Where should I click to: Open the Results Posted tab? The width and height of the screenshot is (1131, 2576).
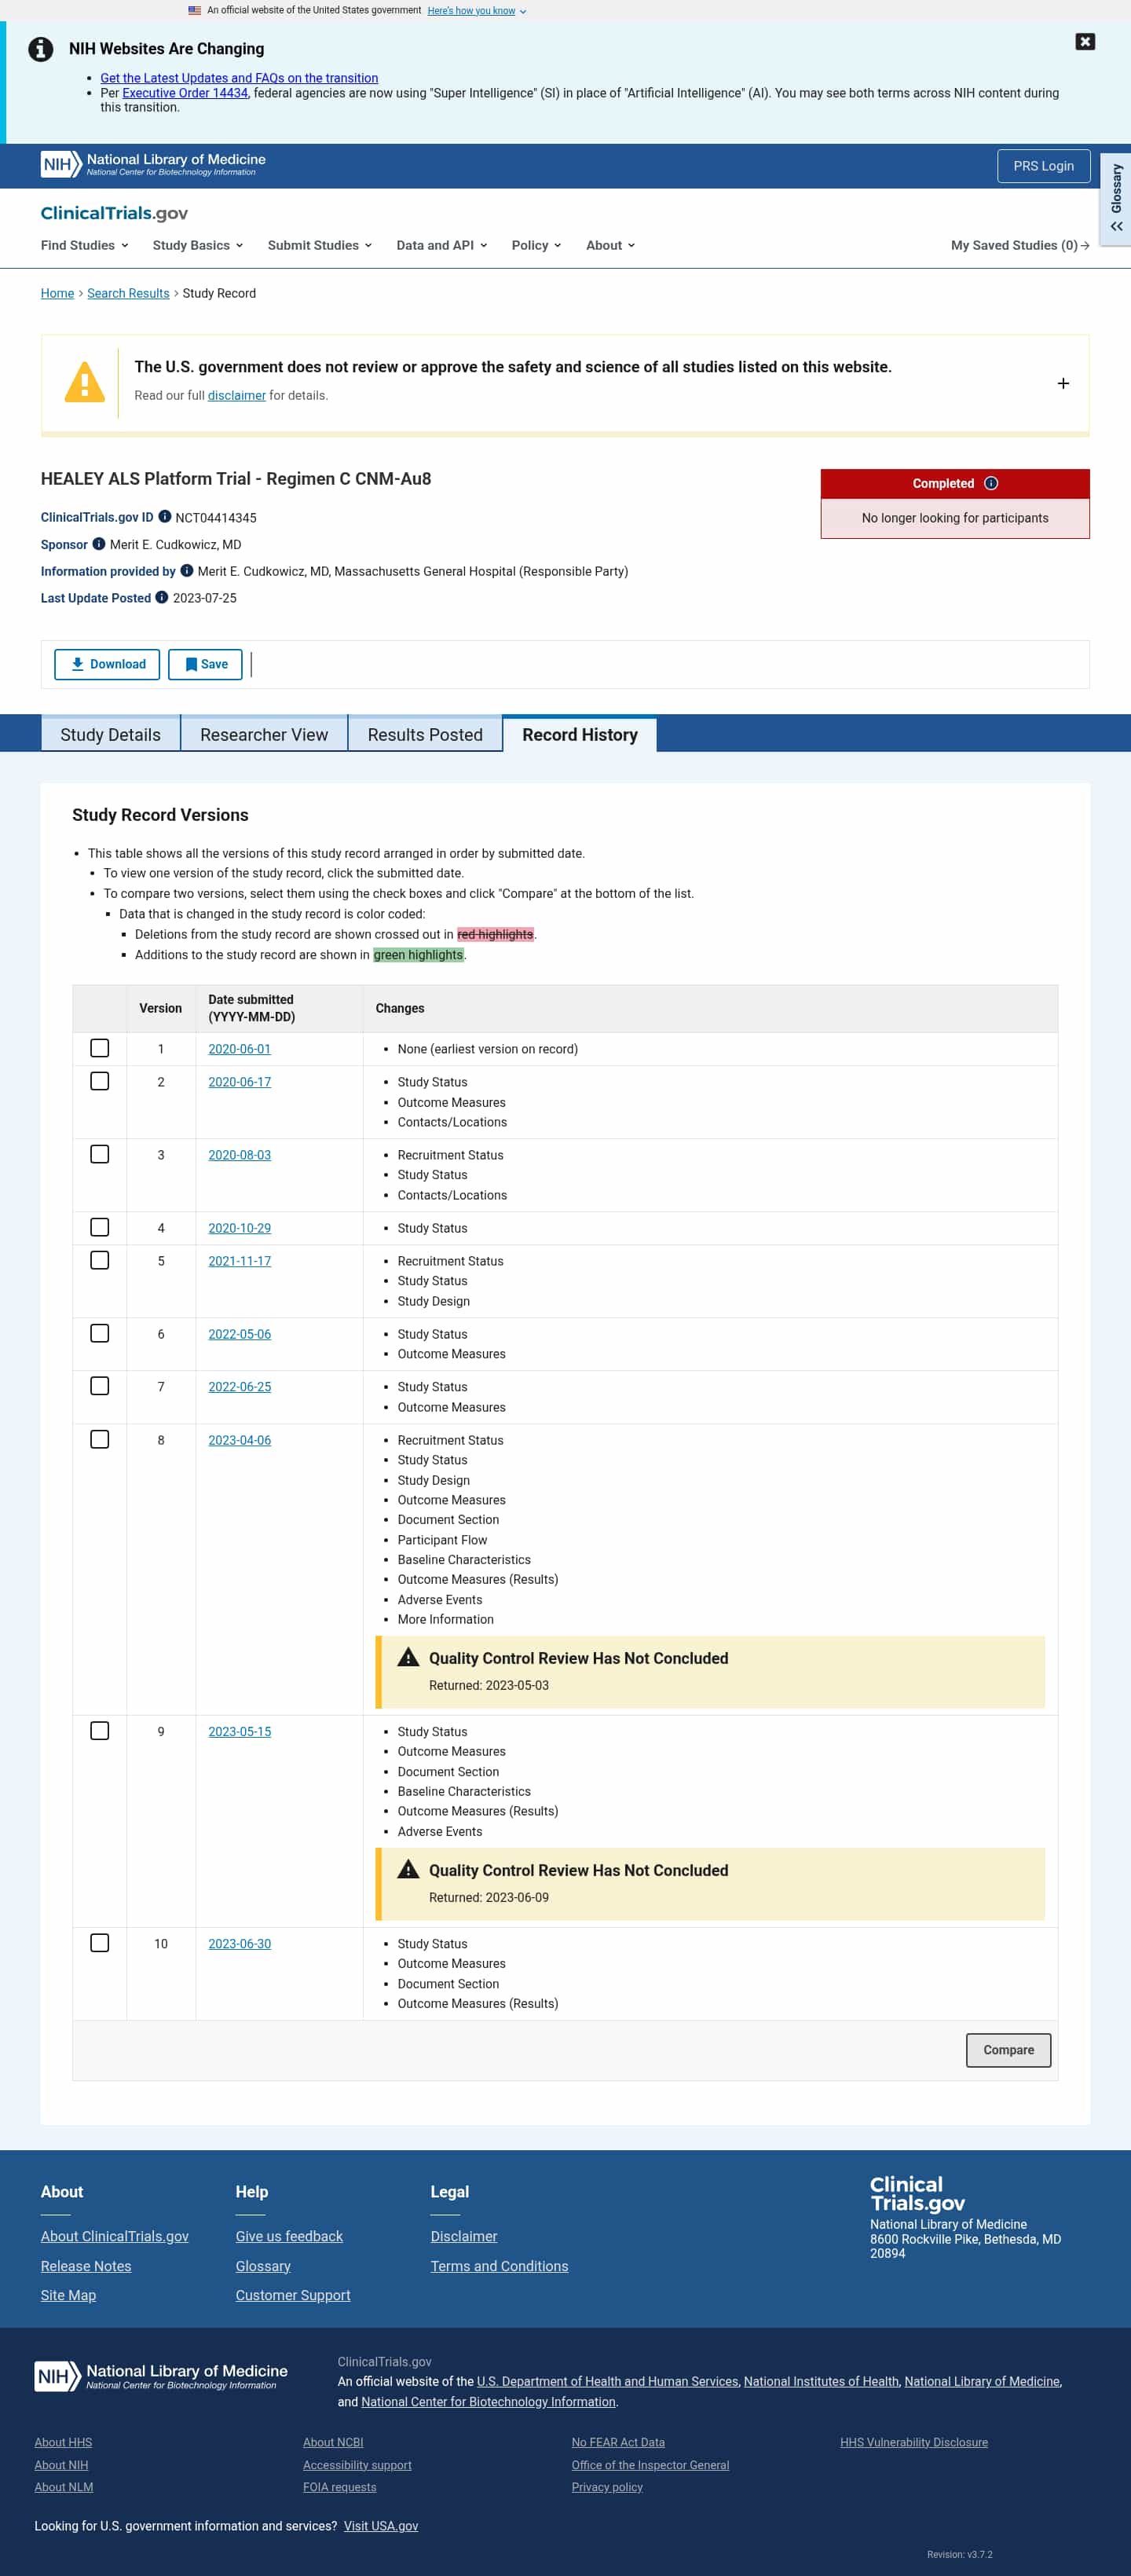point(425,734)
